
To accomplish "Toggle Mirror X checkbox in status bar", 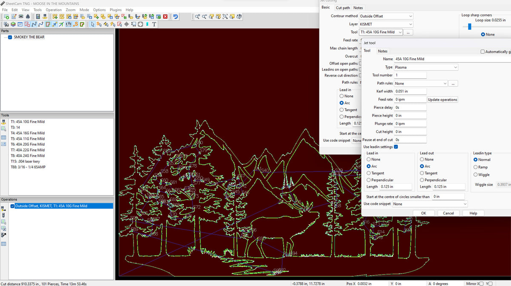I will [x=481, y=283].
